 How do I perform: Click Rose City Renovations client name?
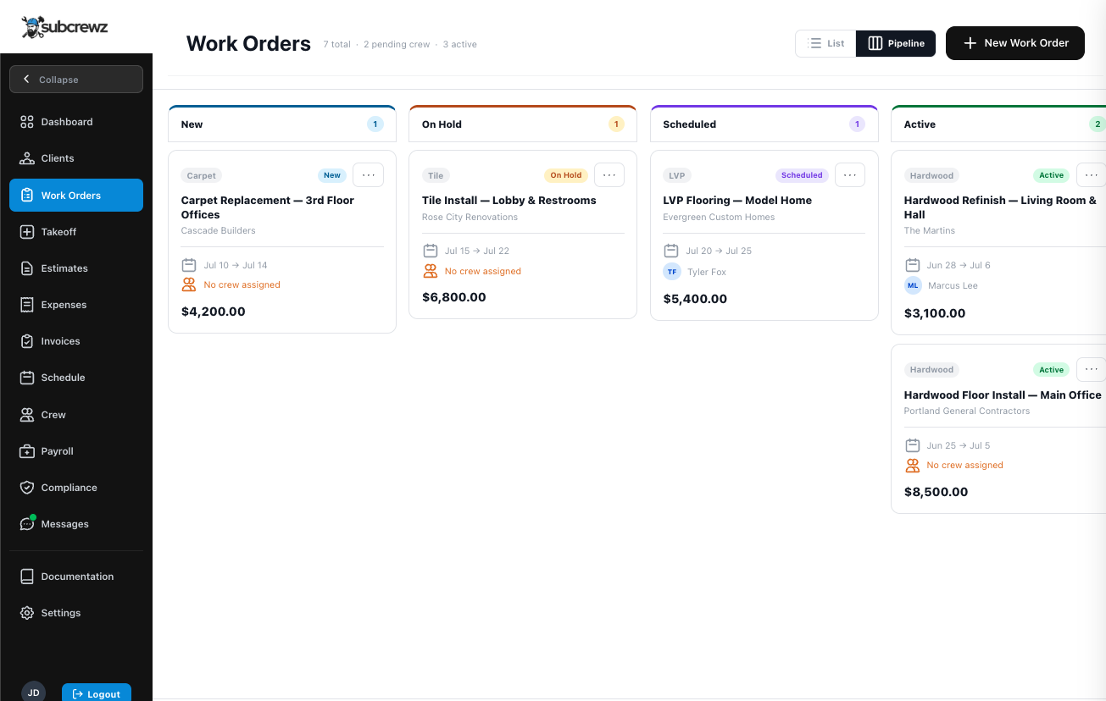pyautogui.click(x=470, y=217)
